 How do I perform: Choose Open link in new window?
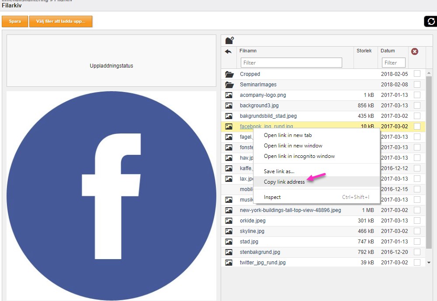coord(316,146)
